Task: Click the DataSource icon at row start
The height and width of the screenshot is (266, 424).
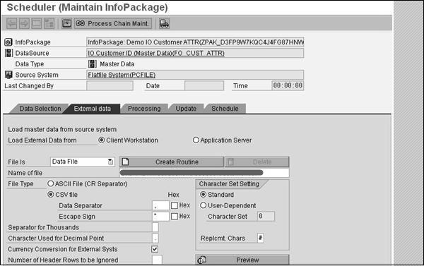Action: [x=8, y=53]
